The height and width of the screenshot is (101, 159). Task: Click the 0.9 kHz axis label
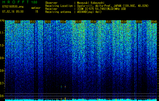pos(2,58)
